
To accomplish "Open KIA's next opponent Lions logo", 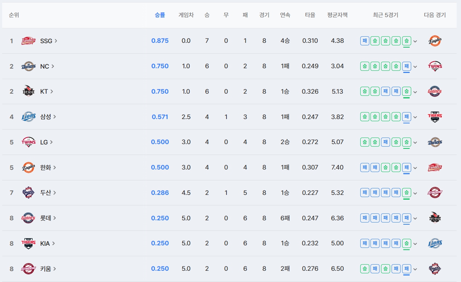I will [x=435, y=244].
